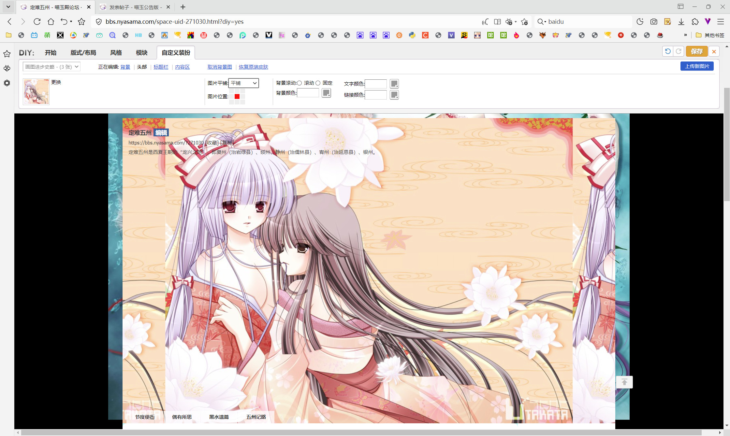Switch to the 版式/布局 DIY tab
730x436 pixels.
point(83,53)
